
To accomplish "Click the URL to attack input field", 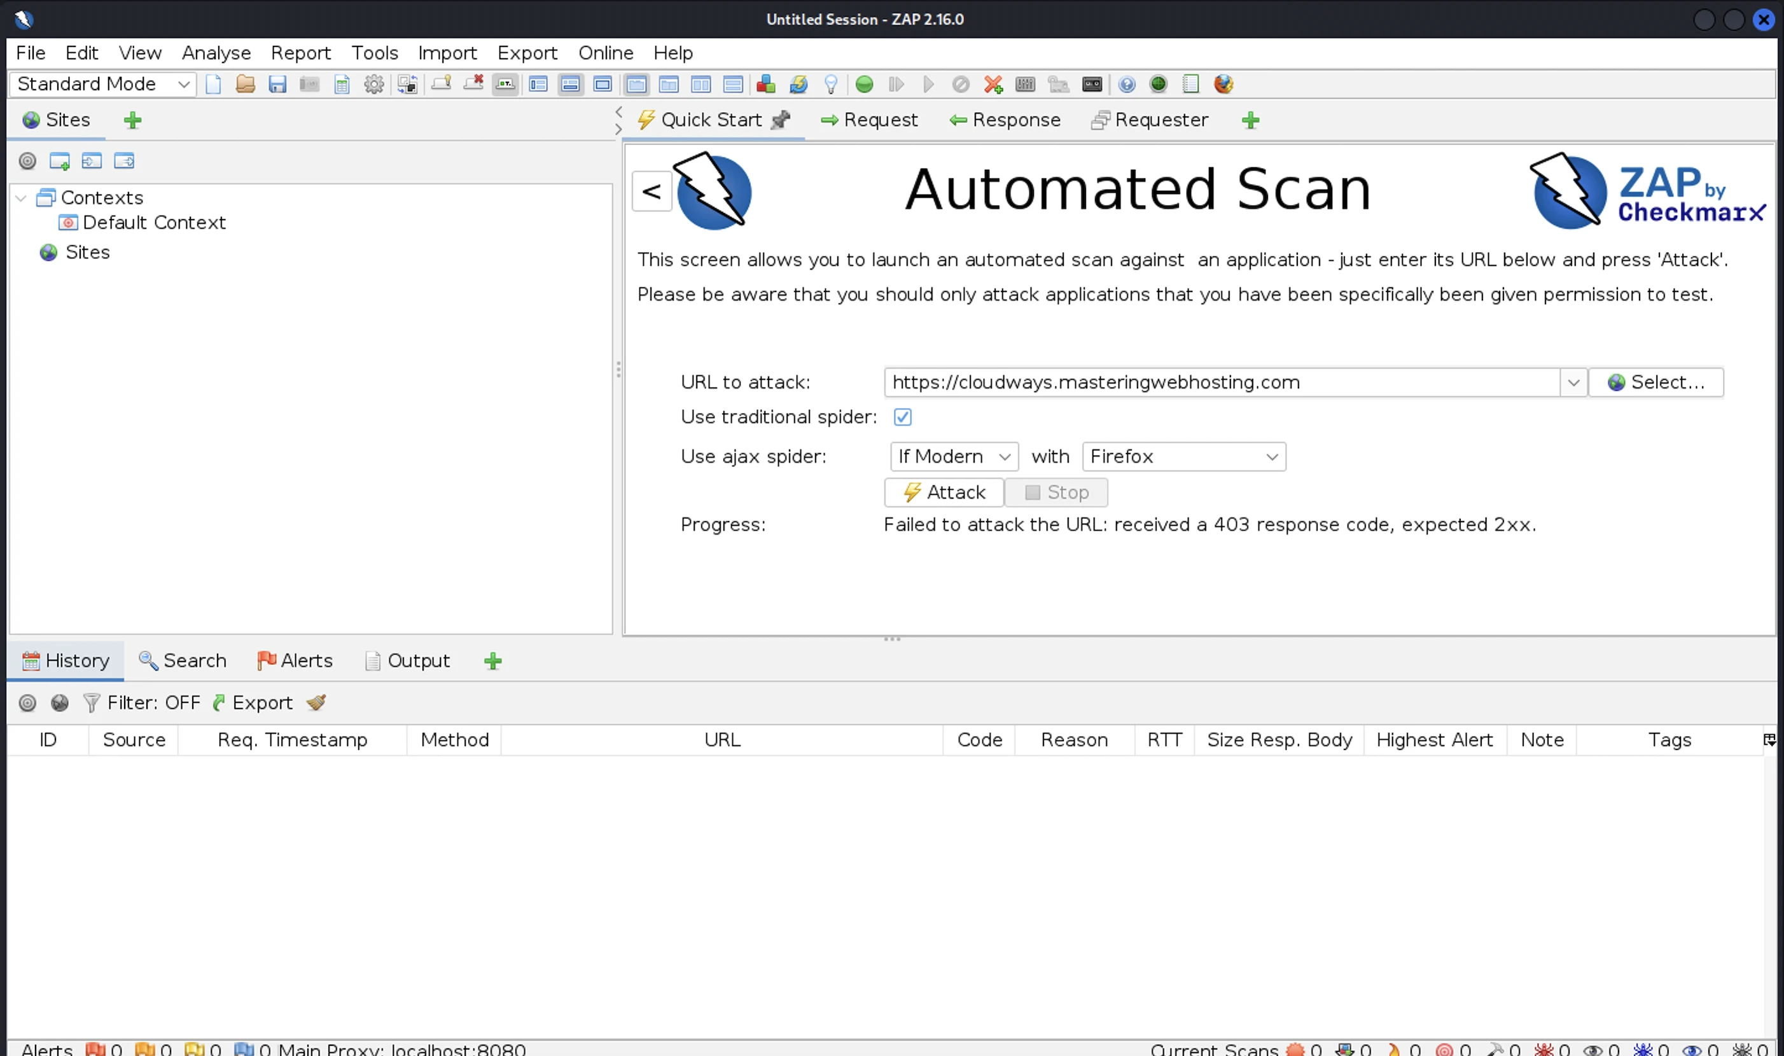I will [x=1220, y=382].
